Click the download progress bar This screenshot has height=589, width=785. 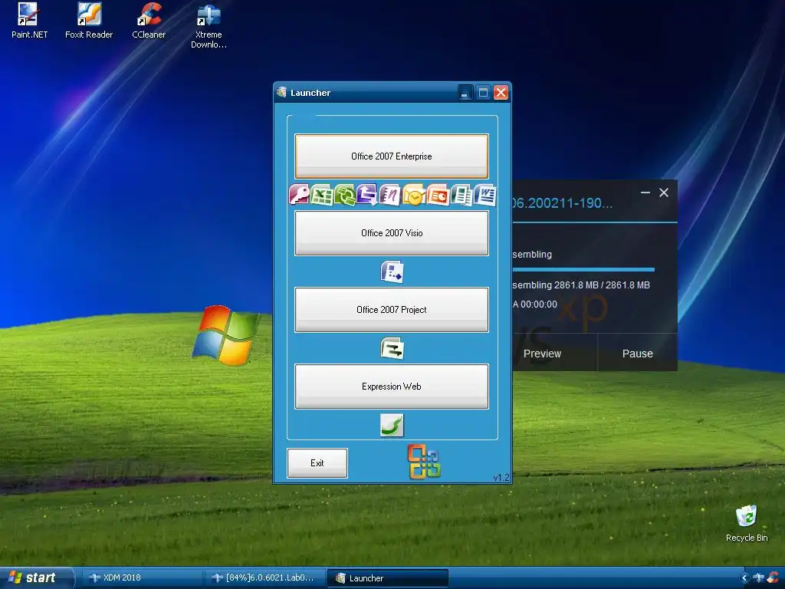pyautogui.click(x=583, y=269)
